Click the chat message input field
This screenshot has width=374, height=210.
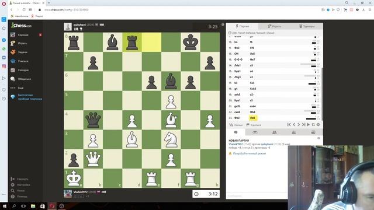click(x=257, y=196)
